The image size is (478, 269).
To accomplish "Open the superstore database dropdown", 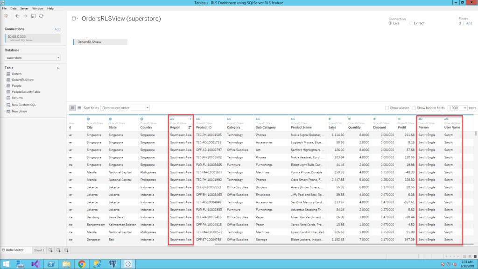I will [33, 58].
